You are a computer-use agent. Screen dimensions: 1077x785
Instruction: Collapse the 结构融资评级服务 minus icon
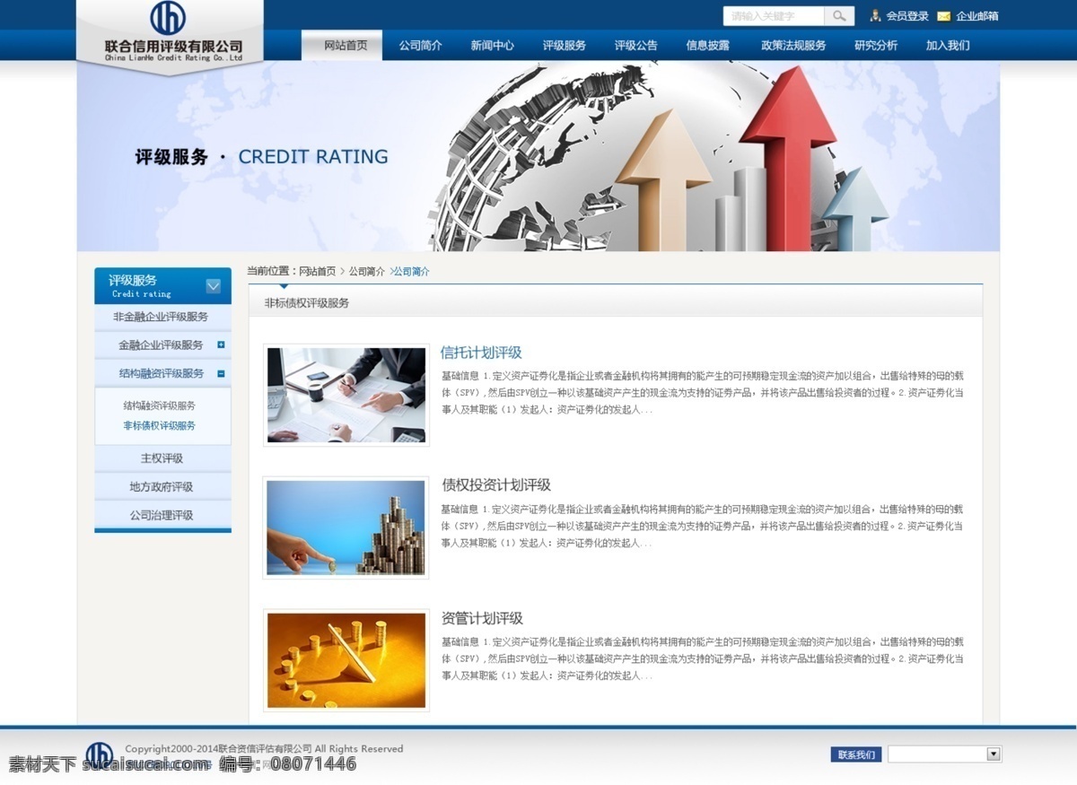[x=221, y=373]
